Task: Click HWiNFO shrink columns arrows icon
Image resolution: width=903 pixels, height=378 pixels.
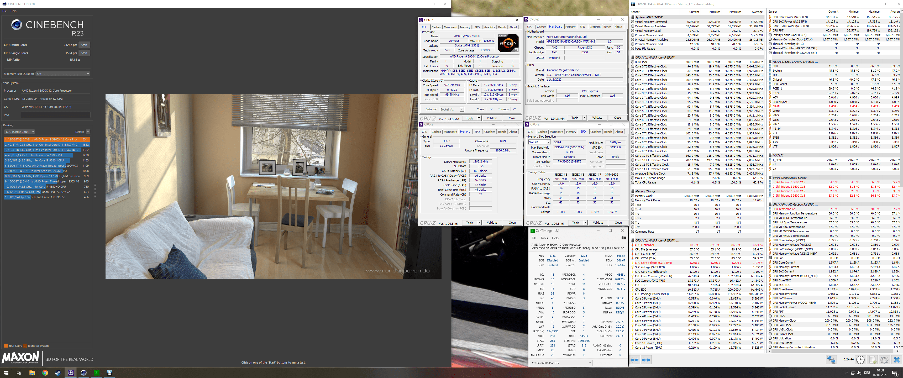Action: 646,360
